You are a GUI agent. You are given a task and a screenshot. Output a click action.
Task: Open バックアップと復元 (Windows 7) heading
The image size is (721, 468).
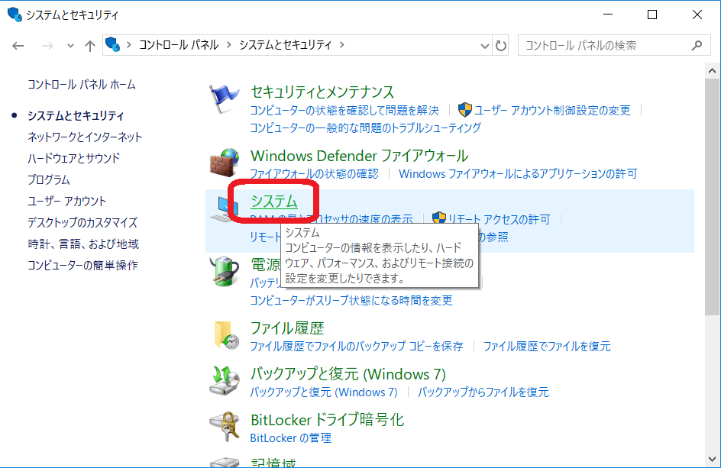pyautogui.click(x=348, y=374)
